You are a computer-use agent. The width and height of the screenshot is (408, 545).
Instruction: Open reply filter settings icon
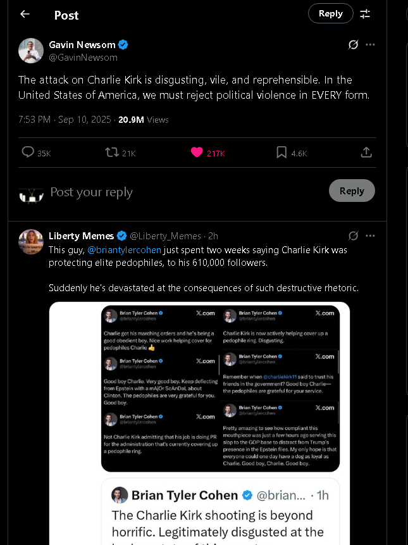(366, 14)
